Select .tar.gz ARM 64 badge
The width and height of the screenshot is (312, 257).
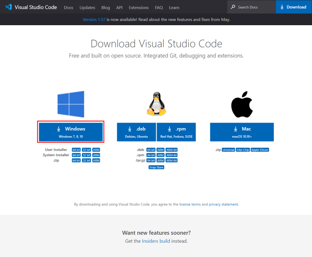pos(171,160)
